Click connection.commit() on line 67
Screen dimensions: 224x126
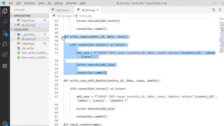coord(92,117)
